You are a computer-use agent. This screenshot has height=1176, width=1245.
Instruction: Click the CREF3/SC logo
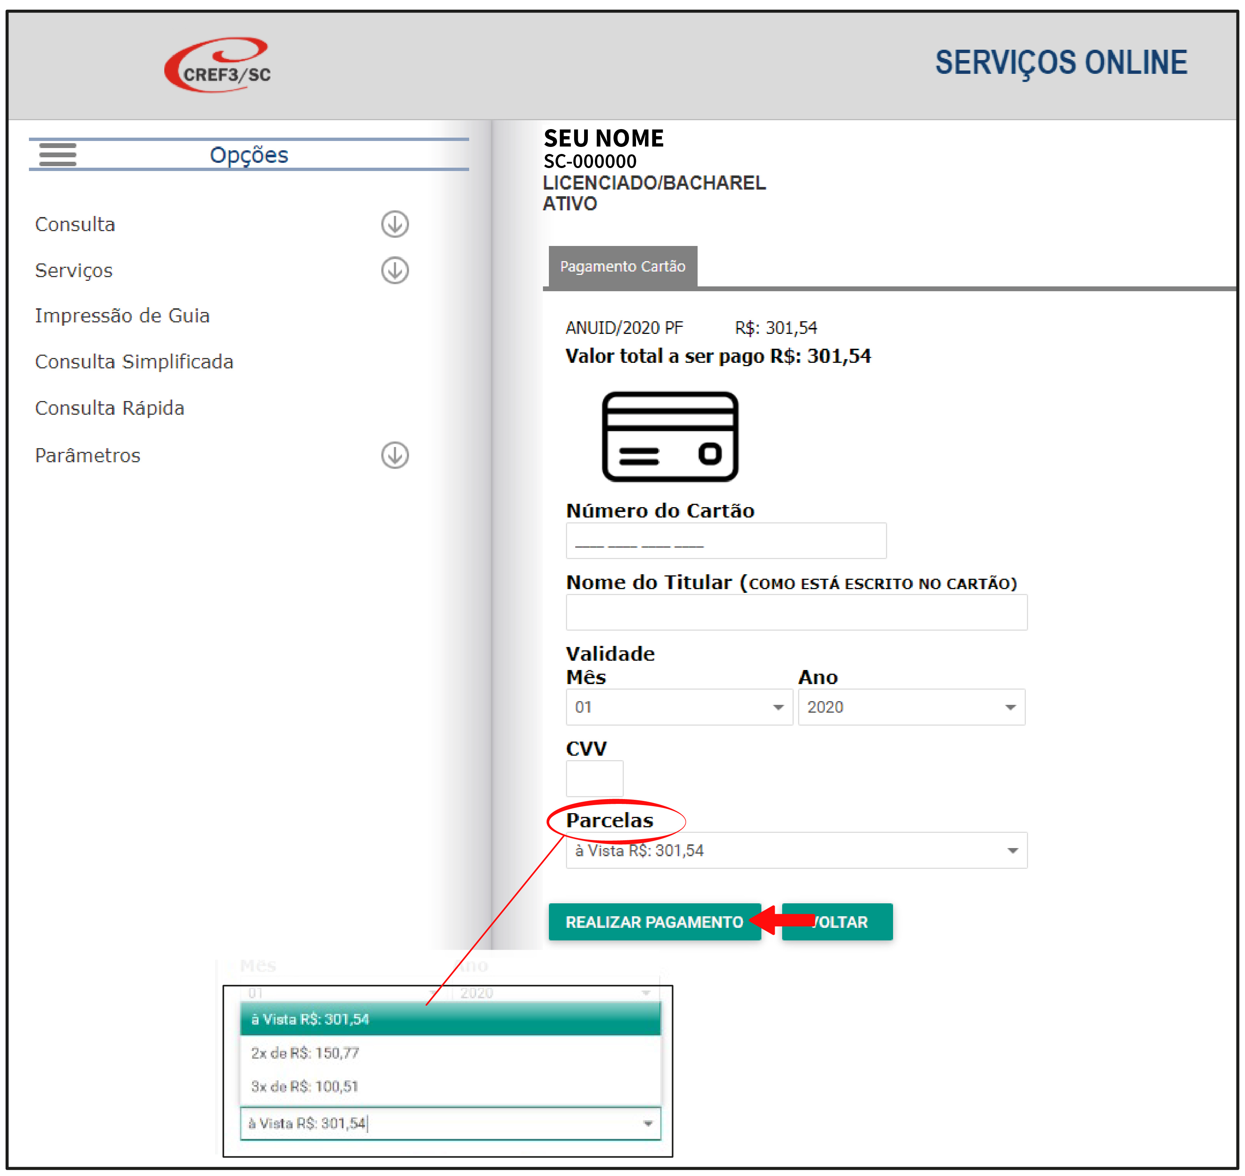coord(217,65)
